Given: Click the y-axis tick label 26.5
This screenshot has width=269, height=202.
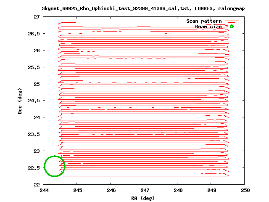Looking at the screenshot, I should pyautogui.click(x=34, y=34).
